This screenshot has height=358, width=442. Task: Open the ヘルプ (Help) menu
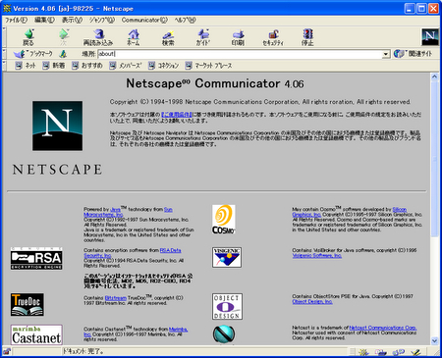tap(185, 21)
